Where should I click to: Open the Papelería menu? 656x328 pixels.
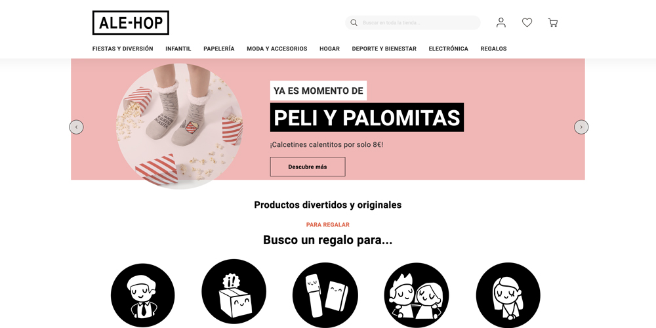pyautogui.click(x=219, y=49)
